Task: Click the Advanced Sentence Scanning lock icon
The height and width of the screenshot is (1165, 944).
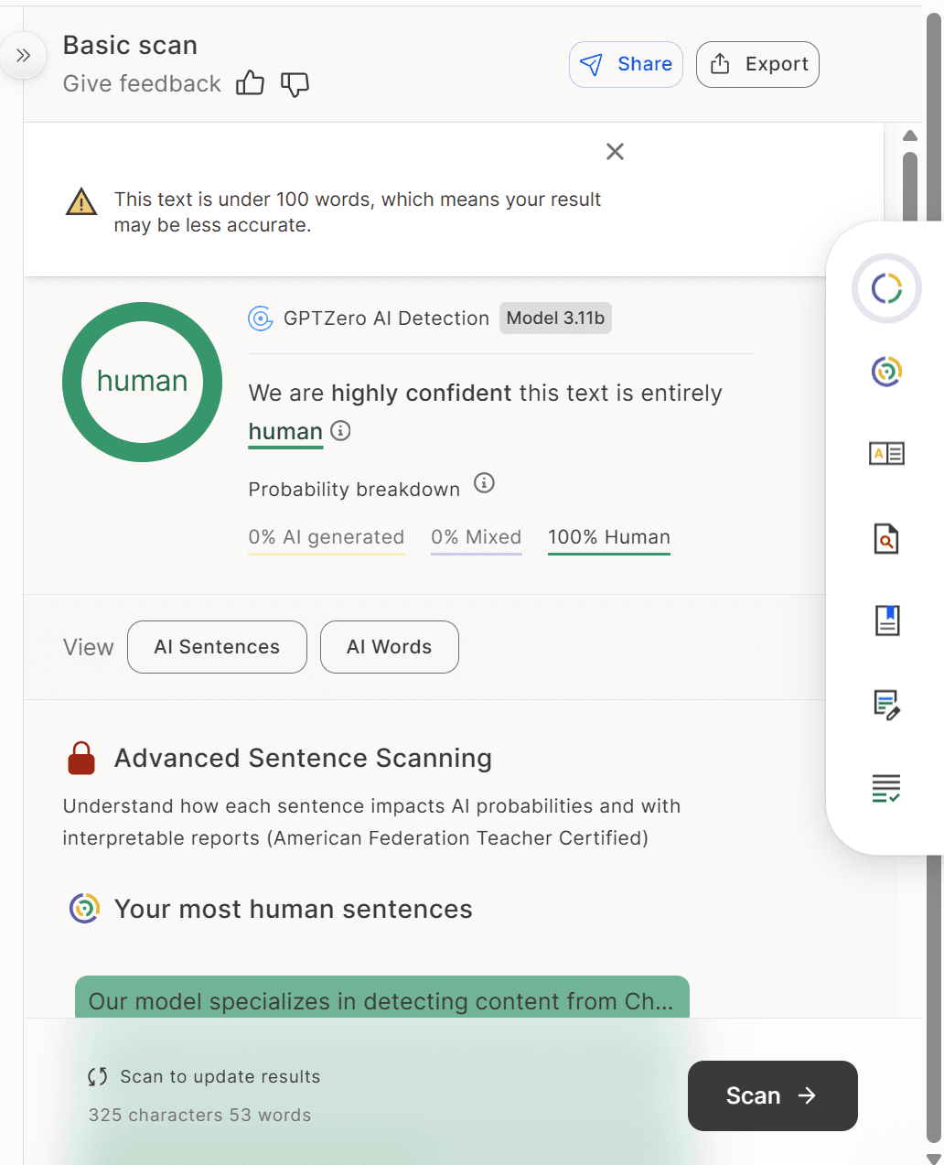Action: 80,758
